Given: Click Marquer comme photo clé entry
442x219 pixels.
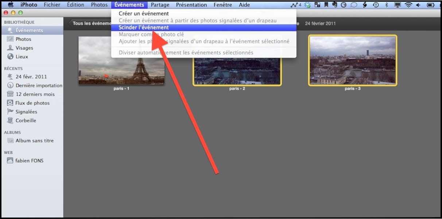Looking at the screenshot, I should (x=204, y=34).
